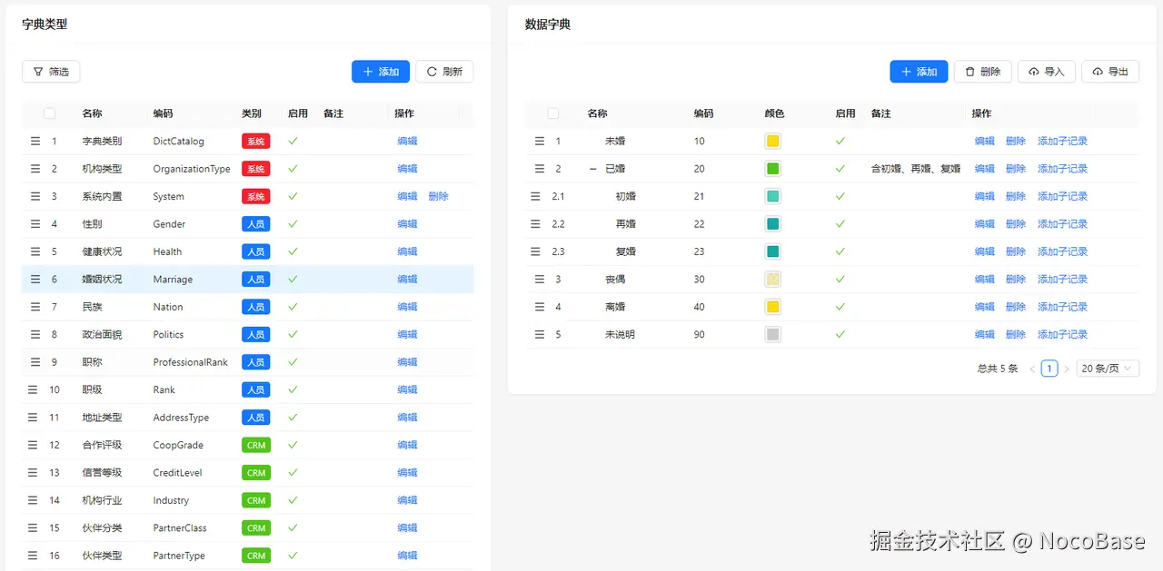Collapse the 已婚 row
This screenshot has width=1163, height=571.
point(593,169)
